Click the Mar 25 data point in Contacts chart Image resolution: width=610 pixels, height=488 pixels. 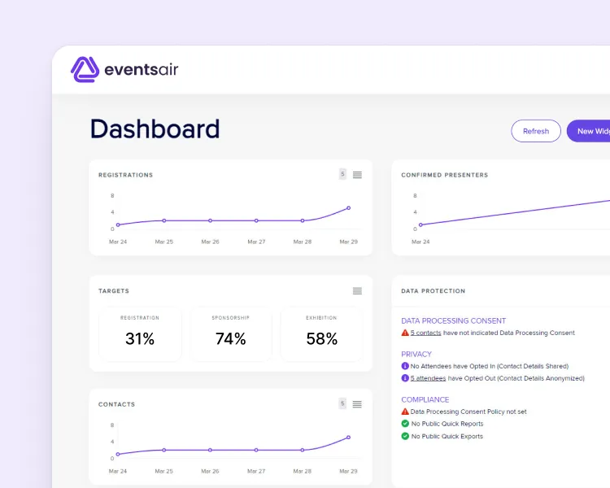[x=163, y=450]
